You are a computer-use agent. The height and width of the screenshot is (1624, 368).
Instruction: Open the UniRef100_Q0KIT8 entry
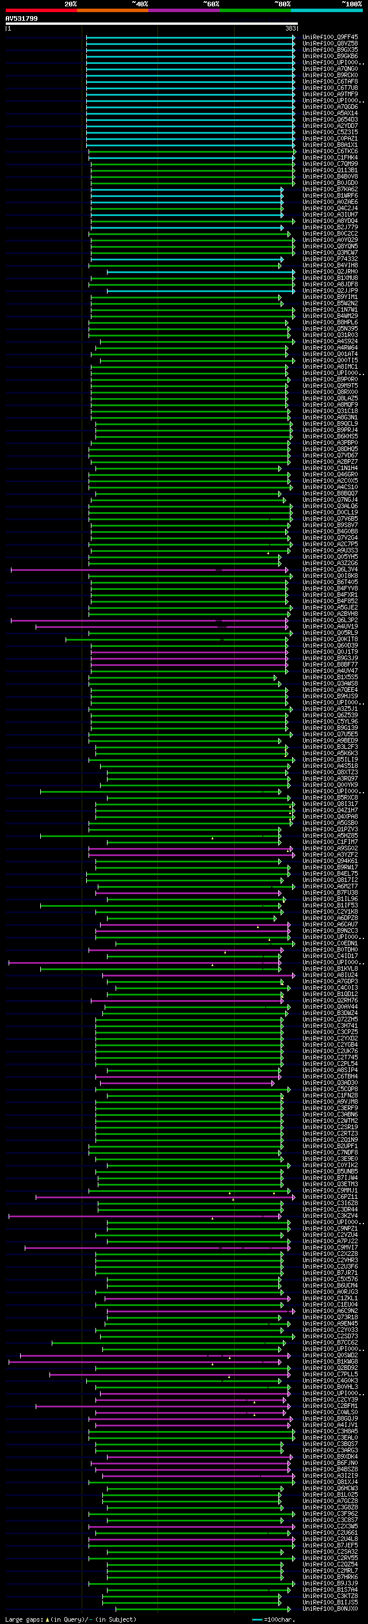tap(330, 639)
